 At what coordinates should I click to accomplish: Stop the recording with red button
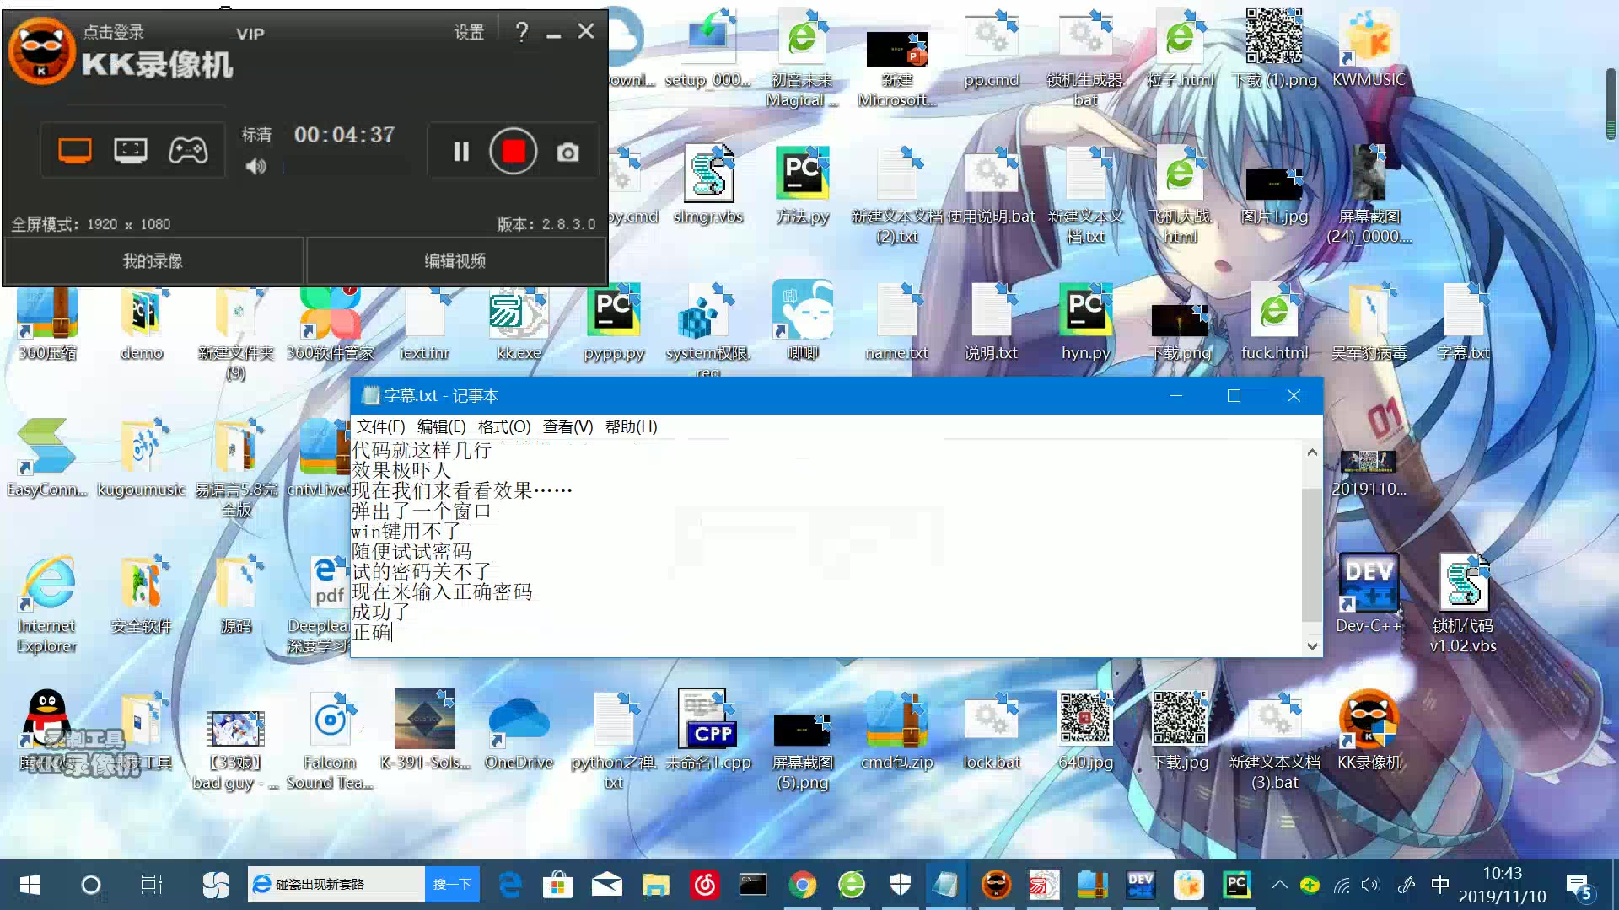514,152
